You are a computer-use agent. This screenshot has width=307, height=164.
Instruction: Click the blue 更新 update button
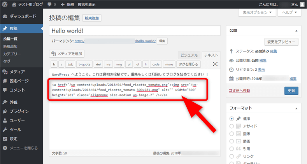tap(291, 91)
